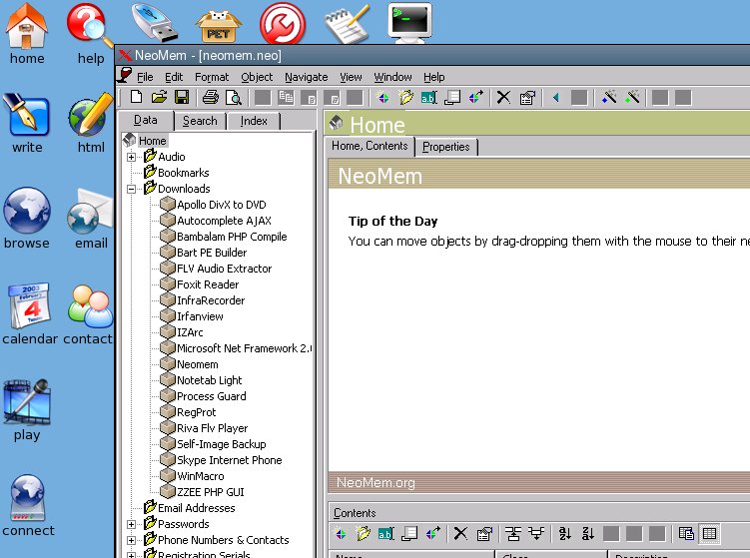750x558 pixels.
Task: Select Foxit Reader tree item
Action: click(208, 284)
